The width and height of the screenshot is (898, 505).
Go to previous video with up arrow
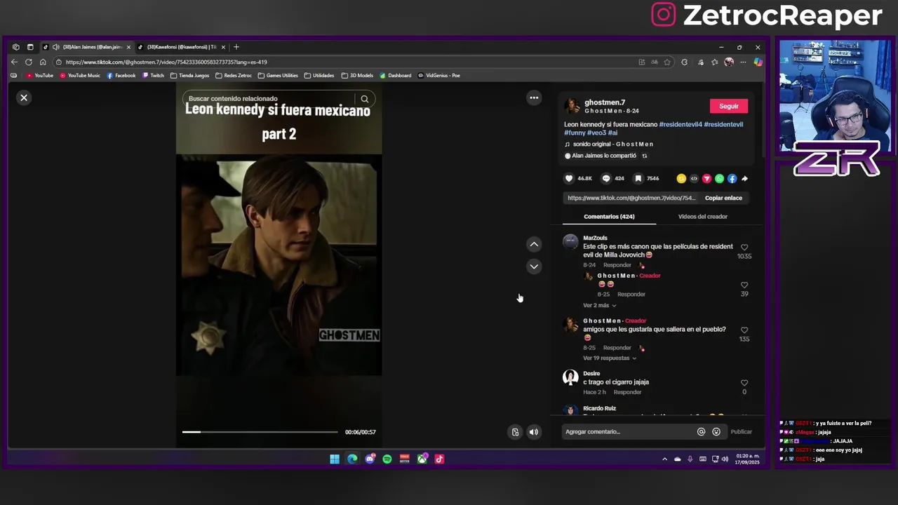pos(534,244)
